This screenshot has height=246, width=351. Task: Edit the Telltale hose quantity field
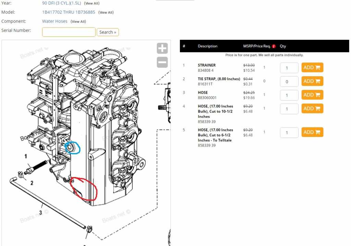(289, 132)
